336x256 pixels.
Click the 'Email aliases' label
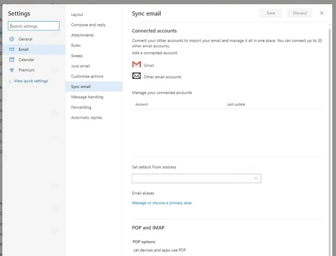pyautogui.click(x=143, y=193)
